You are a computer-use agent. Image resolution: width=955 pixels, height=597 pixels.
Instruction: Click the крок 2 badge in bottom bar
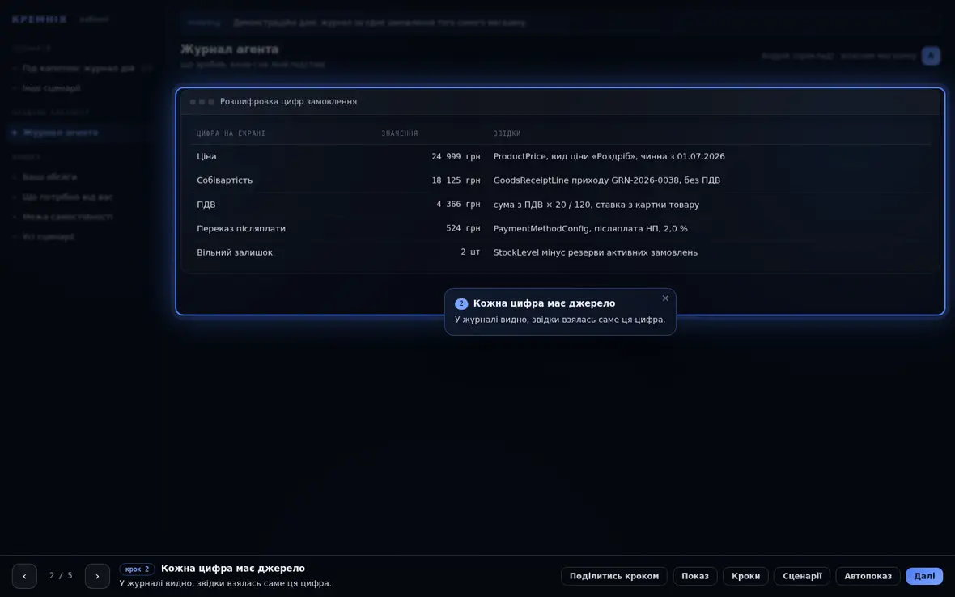pyautogui.click(x=137, y=569)
